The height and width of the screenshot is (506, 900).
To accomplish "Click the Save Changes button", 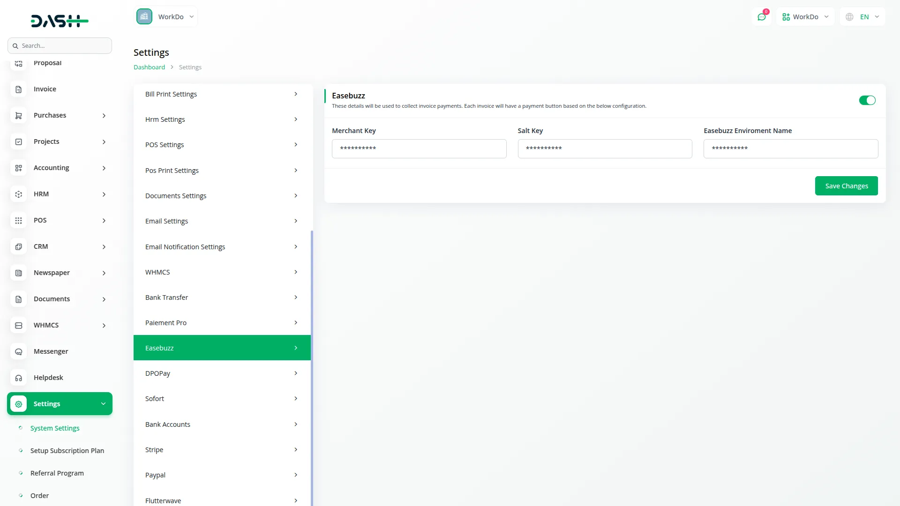I will click(846, 186).
